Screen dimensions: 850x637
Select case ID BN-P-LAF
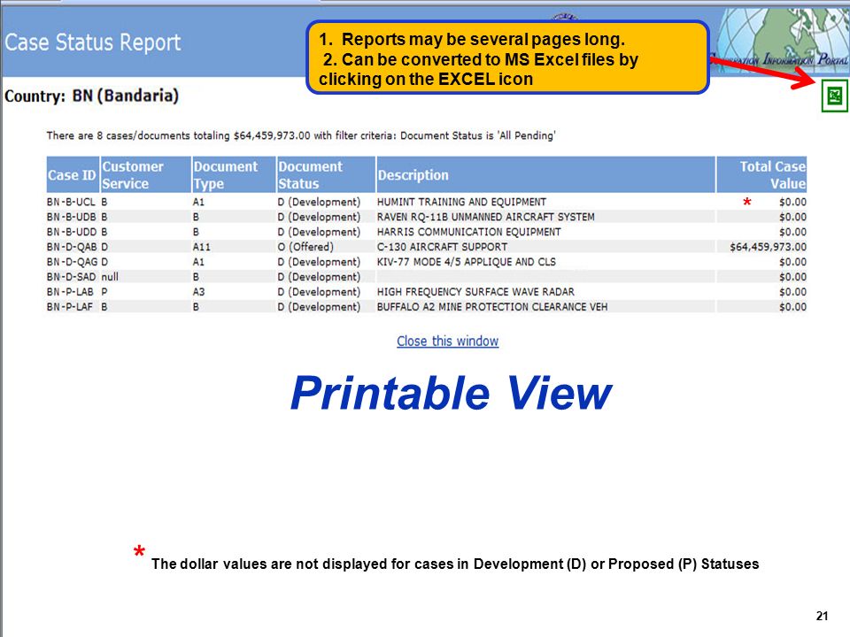point(69,307)
